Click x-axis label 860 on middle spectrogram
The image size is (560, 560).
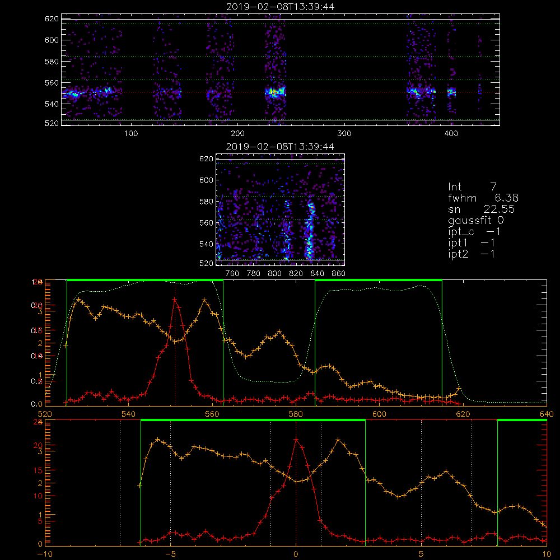338,274
